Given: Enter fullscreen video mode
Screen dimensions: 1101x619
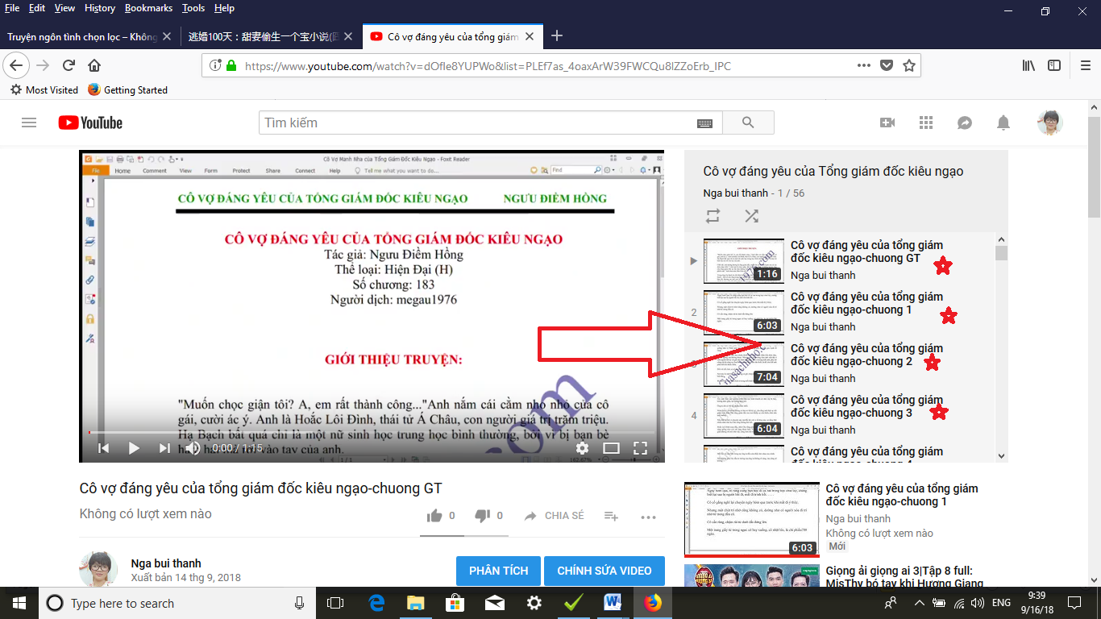Looking at the screenshot, I should pyautogui.click(x=640, y=448).
